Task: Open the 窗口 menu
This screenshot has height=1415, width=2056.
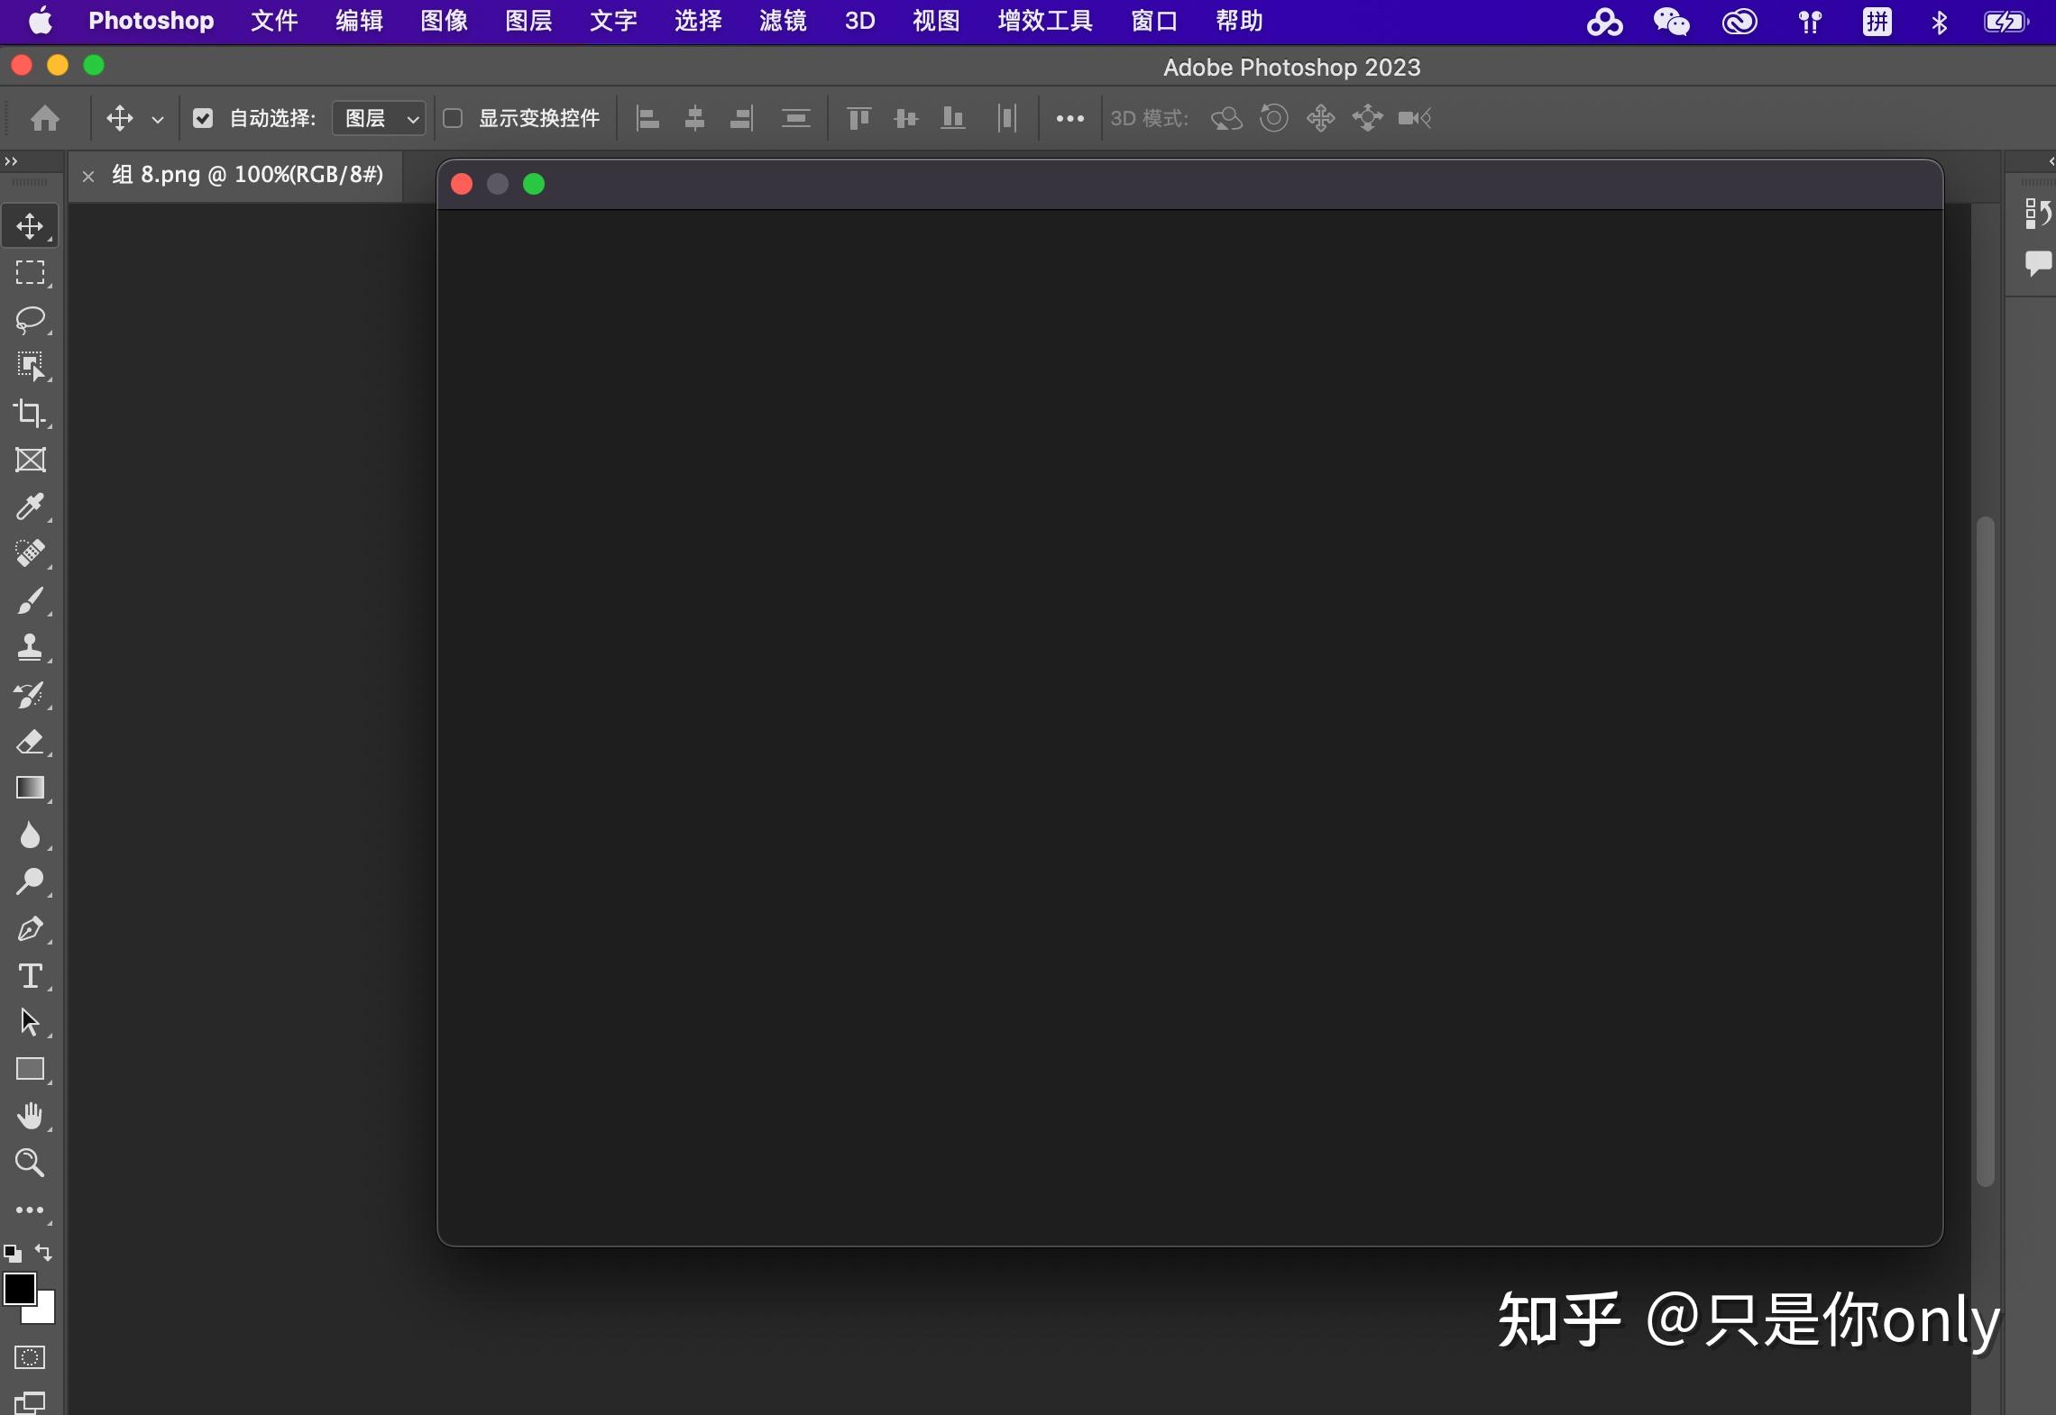Action: (x=1153, y=20)
